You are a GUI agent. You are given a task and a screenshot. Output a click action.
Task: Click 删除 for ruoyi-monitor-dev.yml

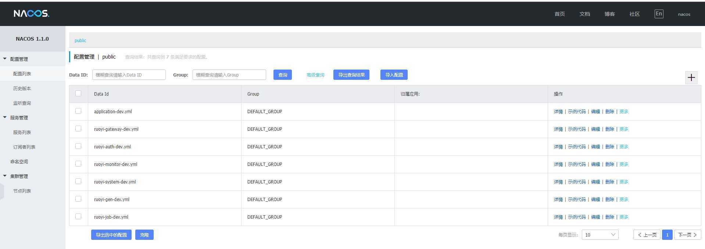609,164
